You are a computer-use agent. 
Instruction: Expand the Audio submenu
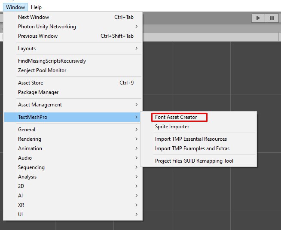click(x=73, y=157)
